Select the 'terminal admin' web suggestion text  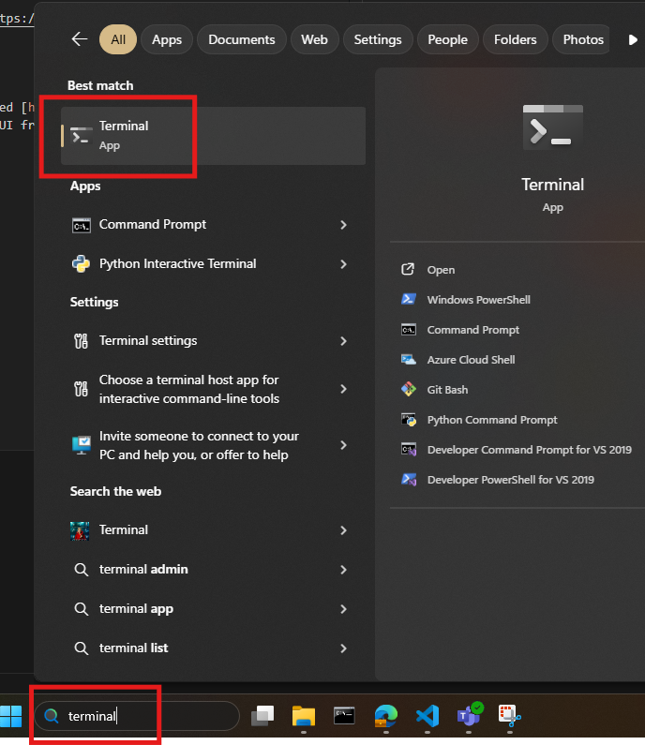143,569
